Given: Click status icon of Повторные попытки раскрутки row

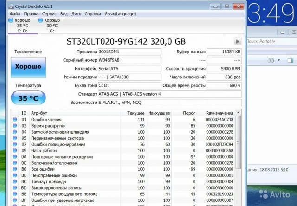Looking at the screenshot, I should [14, 157].
